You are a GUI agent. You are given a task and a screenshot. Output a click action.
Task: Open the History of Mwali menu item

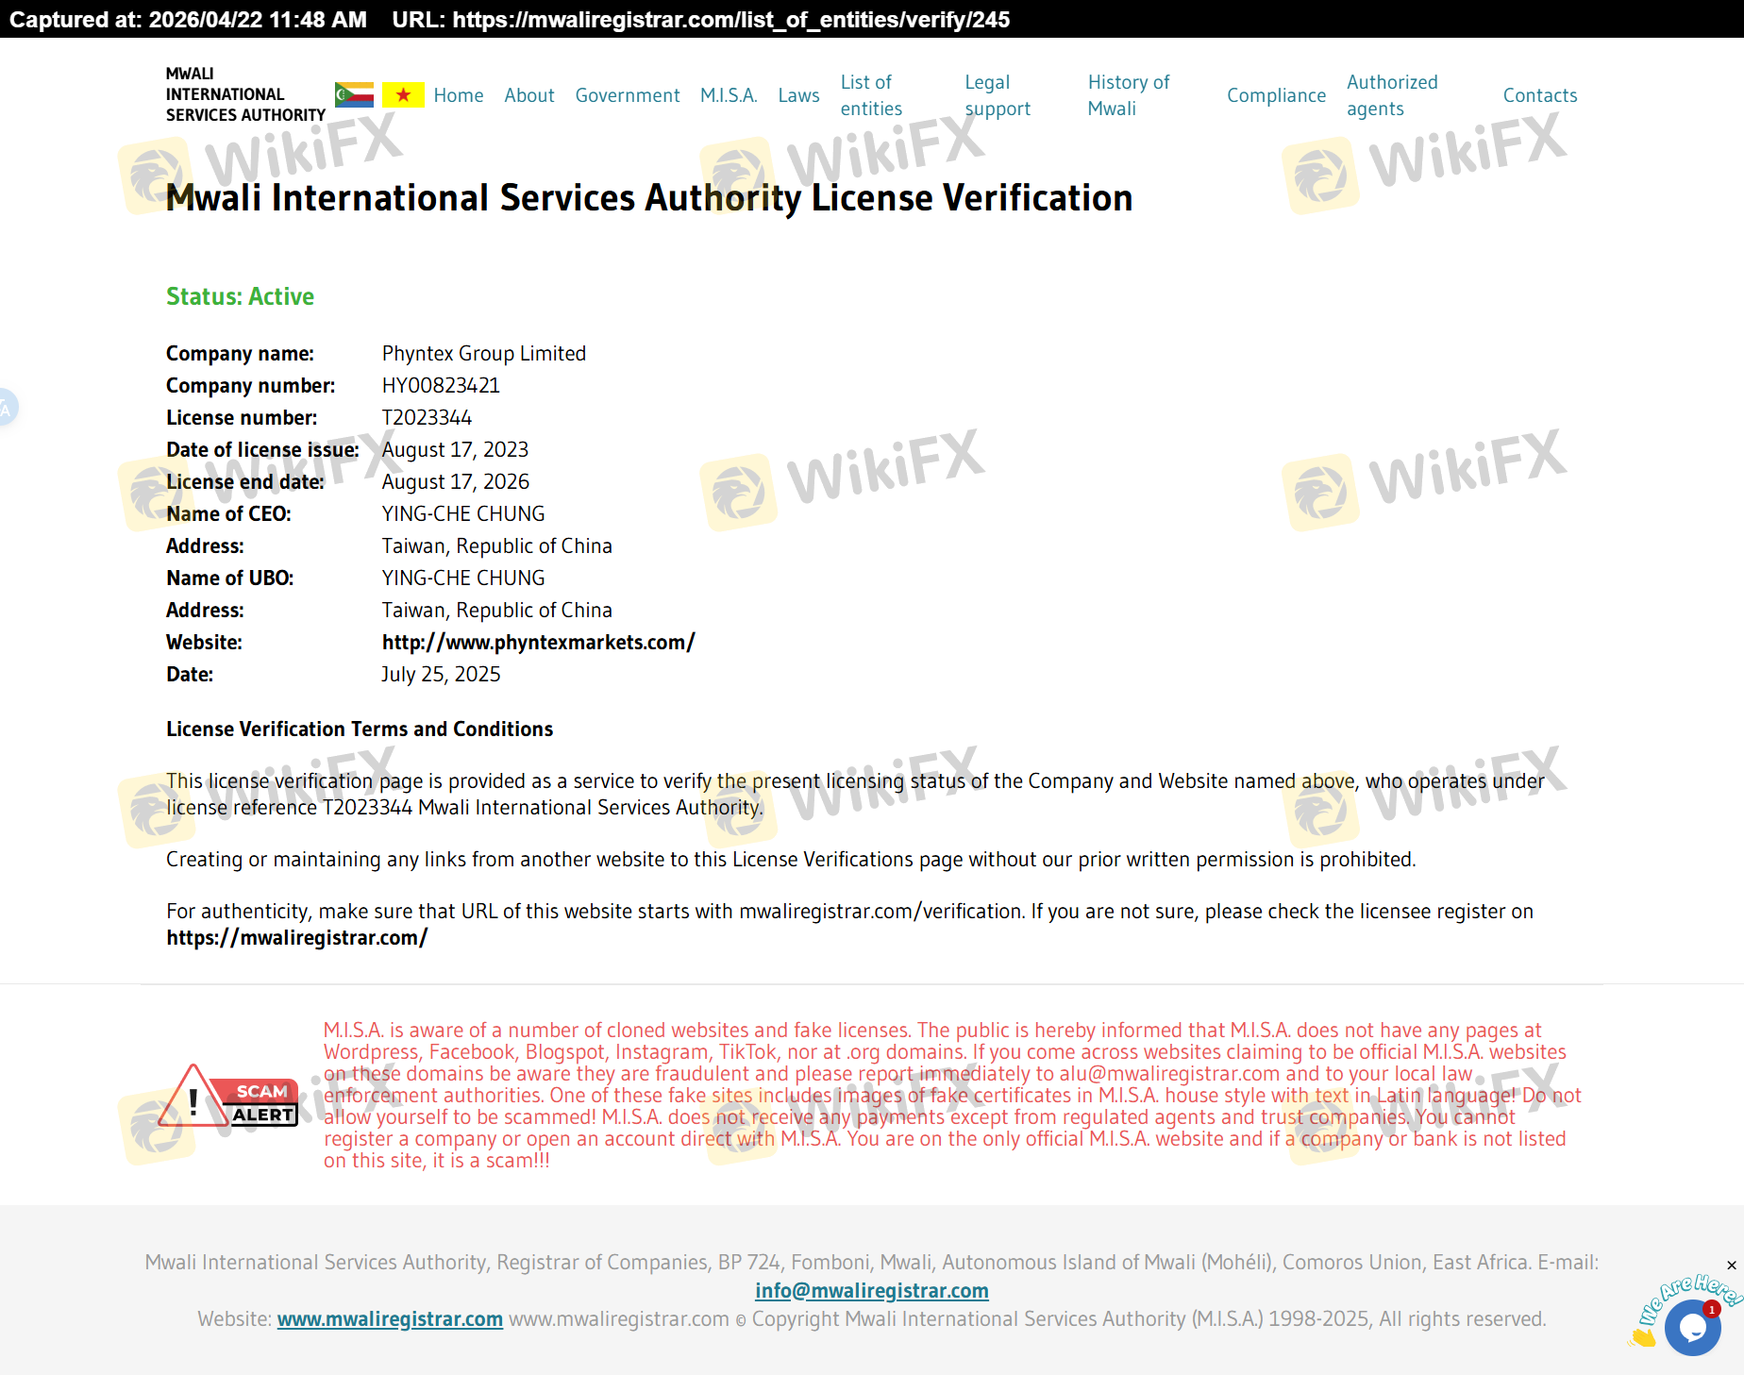click(x=1129, y=95)
